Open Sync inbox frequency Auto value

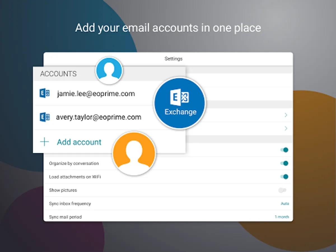[285, 204]
